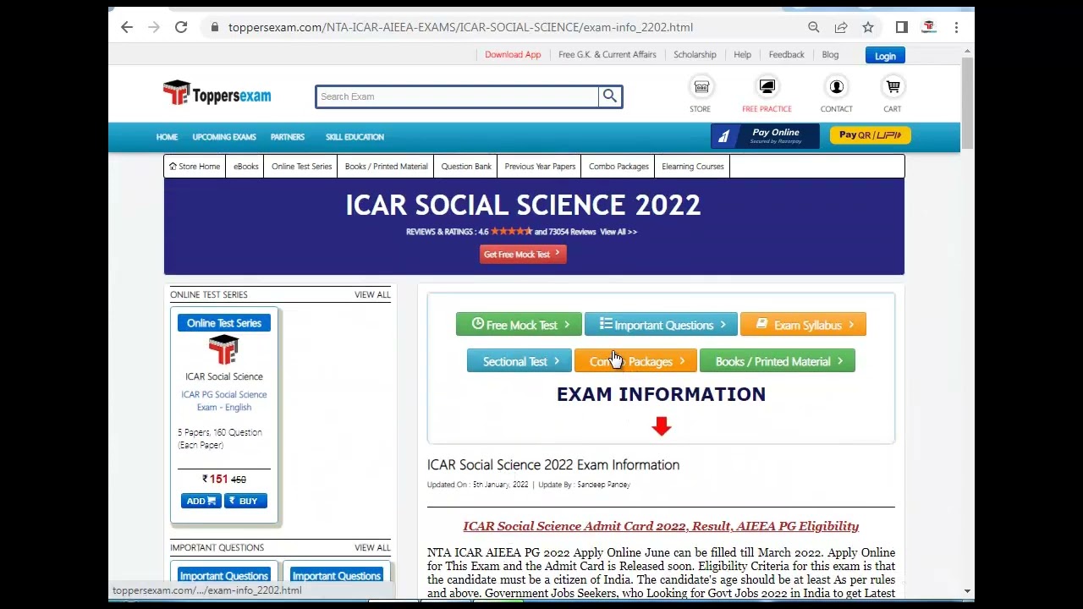Share this page using share icon
Image resolution: width=1083 pixels, height=609 pixels.
point(841,27)
